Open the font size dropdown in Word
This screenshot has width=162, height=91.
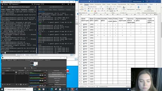point(105,7)
